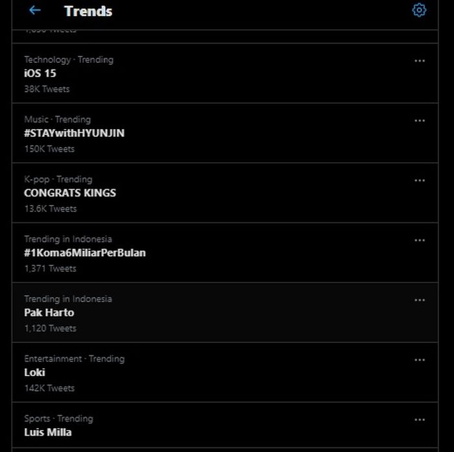Image resolution: width=454 pixels, height=452 pixels.
Task: Open more options for #STAYwithHYUNJIN trend
Action: [420, 121]
